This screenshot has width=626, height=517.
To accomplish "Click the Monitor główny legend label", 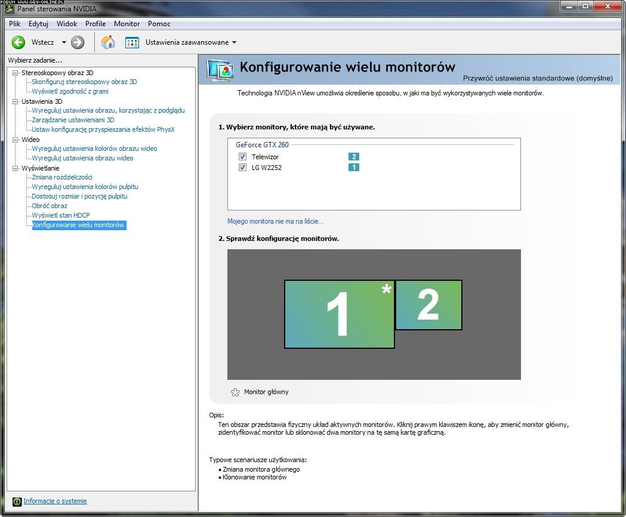I will coord(266,392).
